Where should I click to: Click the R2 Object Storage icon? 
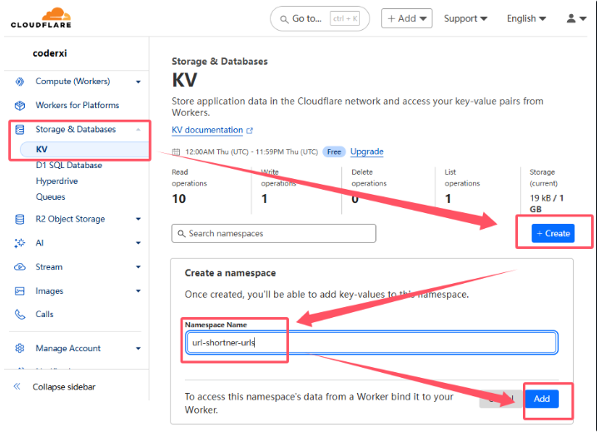[19, 220]
